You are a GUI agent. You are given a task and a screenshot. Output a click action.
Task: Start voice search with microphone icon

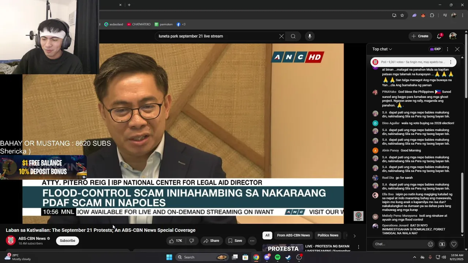tap(310, 36)
